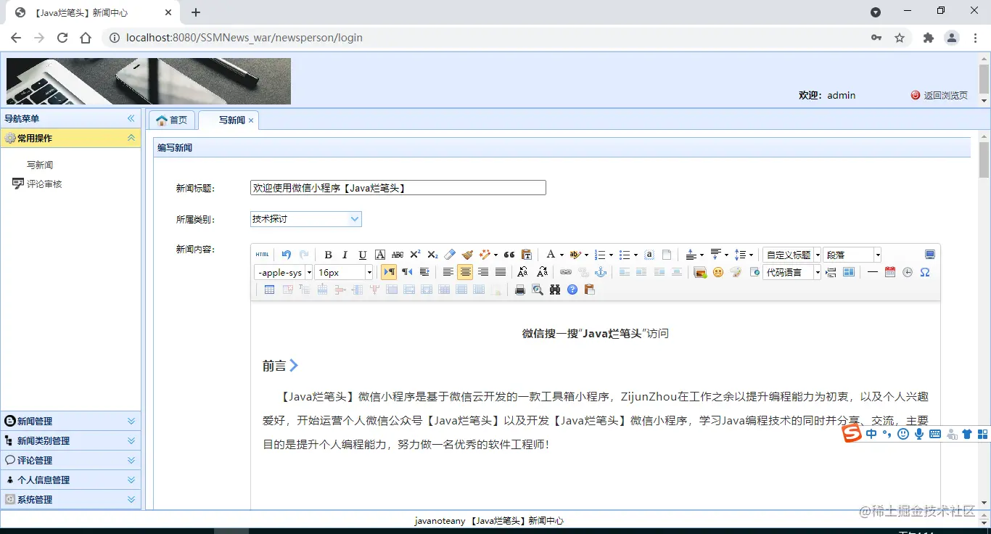Open find and replace with the binoculars icon
This screenshot has height=534, width=991.
click(554, 289)
